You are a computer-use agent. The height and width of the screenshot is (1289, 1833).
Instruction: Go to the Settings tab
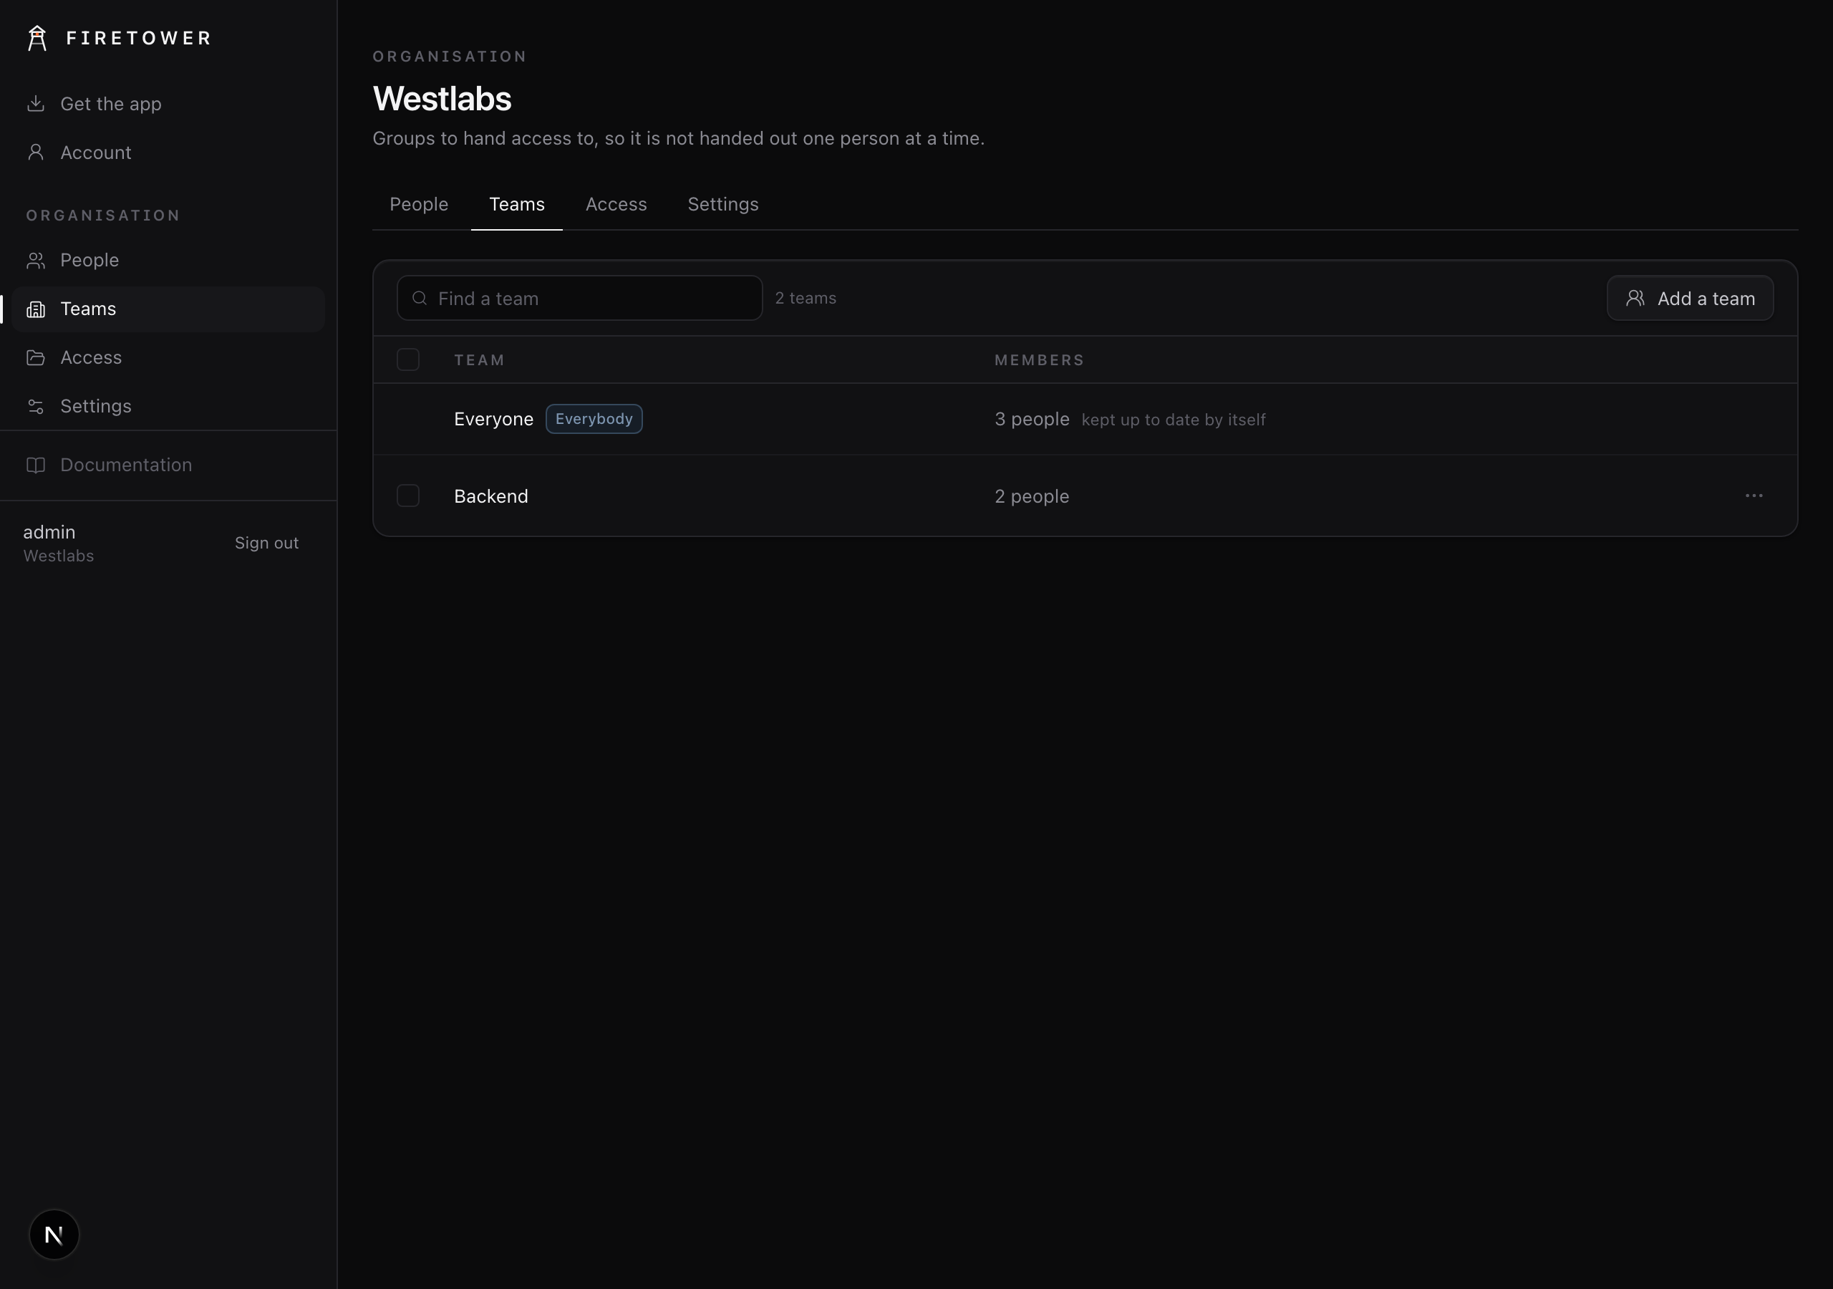723,205
